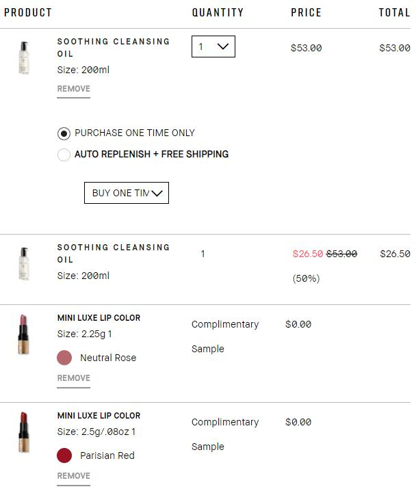
Task: Click the Neutral Rose color swatch
Action: tap(64, 358)
